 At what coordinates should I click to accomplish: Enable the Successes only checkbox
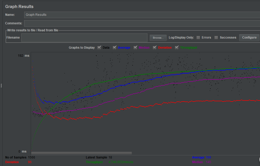[216, 38]
